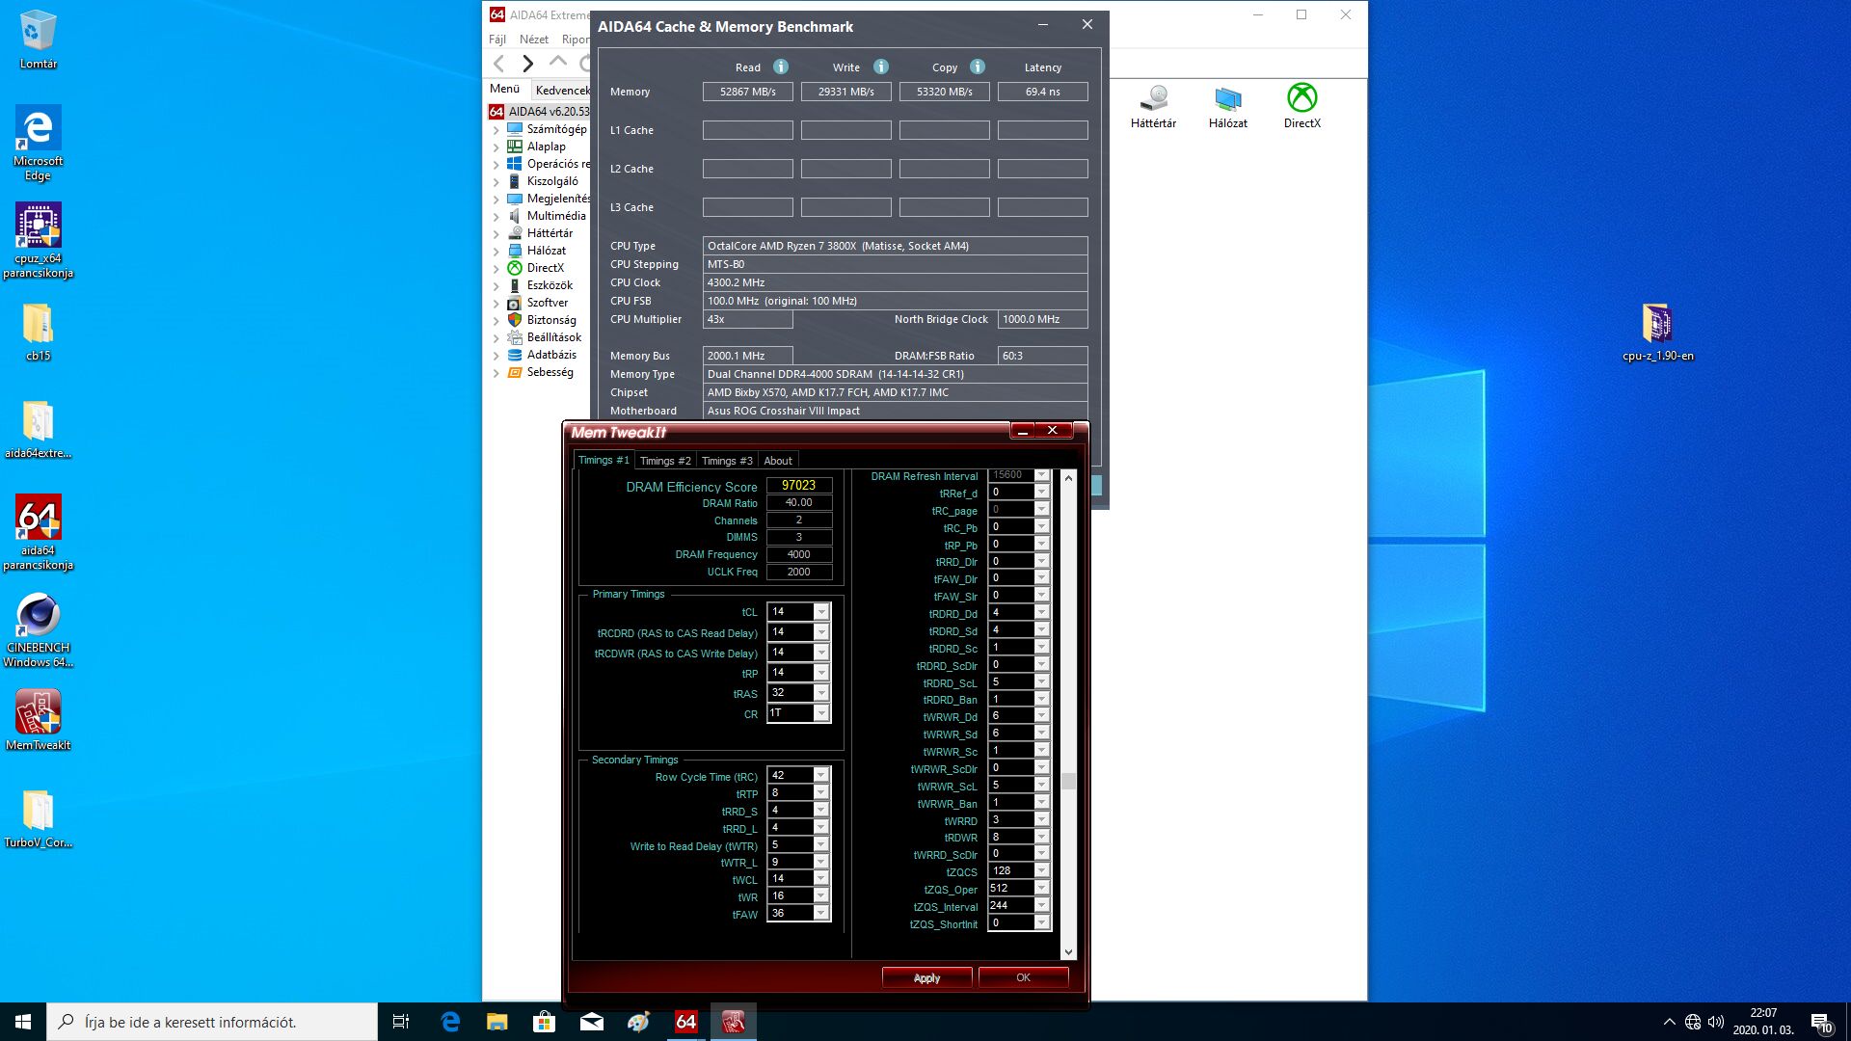The image size is (1851, 1041).
Task: Open tRCDWR timing dropdown
Action: 821,653
